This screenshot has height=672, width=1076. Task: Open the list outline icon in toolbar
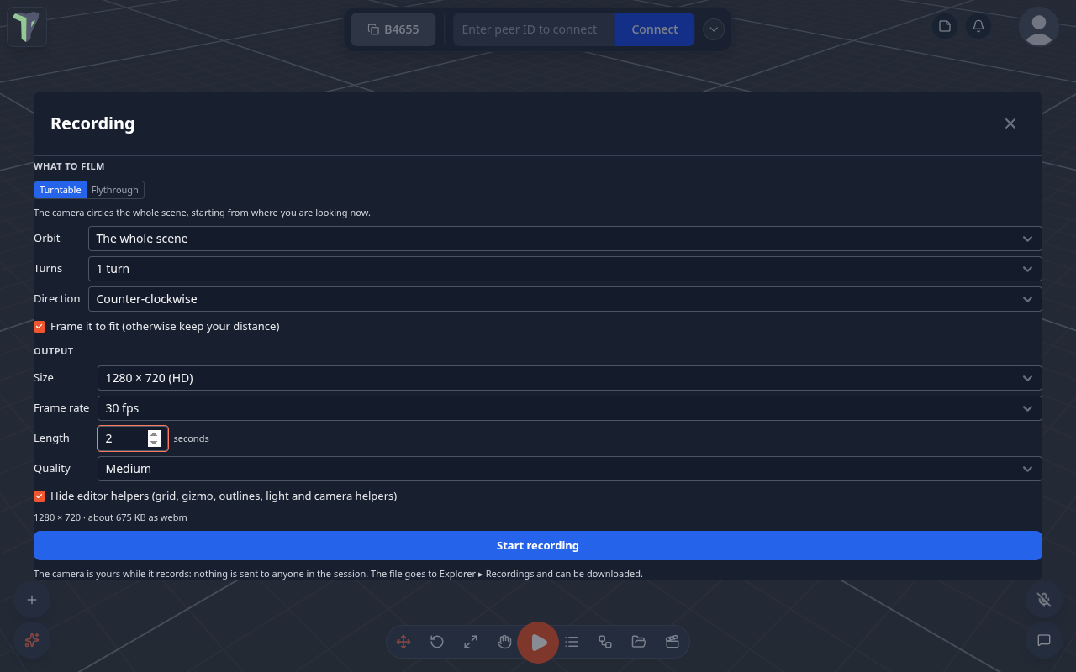(x=572, y=642)
